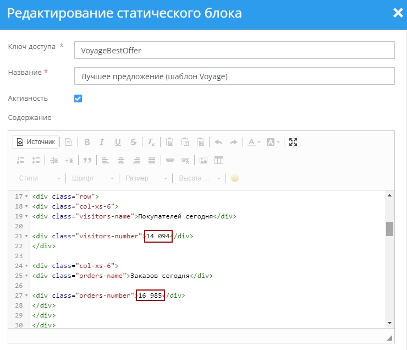Open the text color picker
The image size is (407, 350).
coord(253,142)
